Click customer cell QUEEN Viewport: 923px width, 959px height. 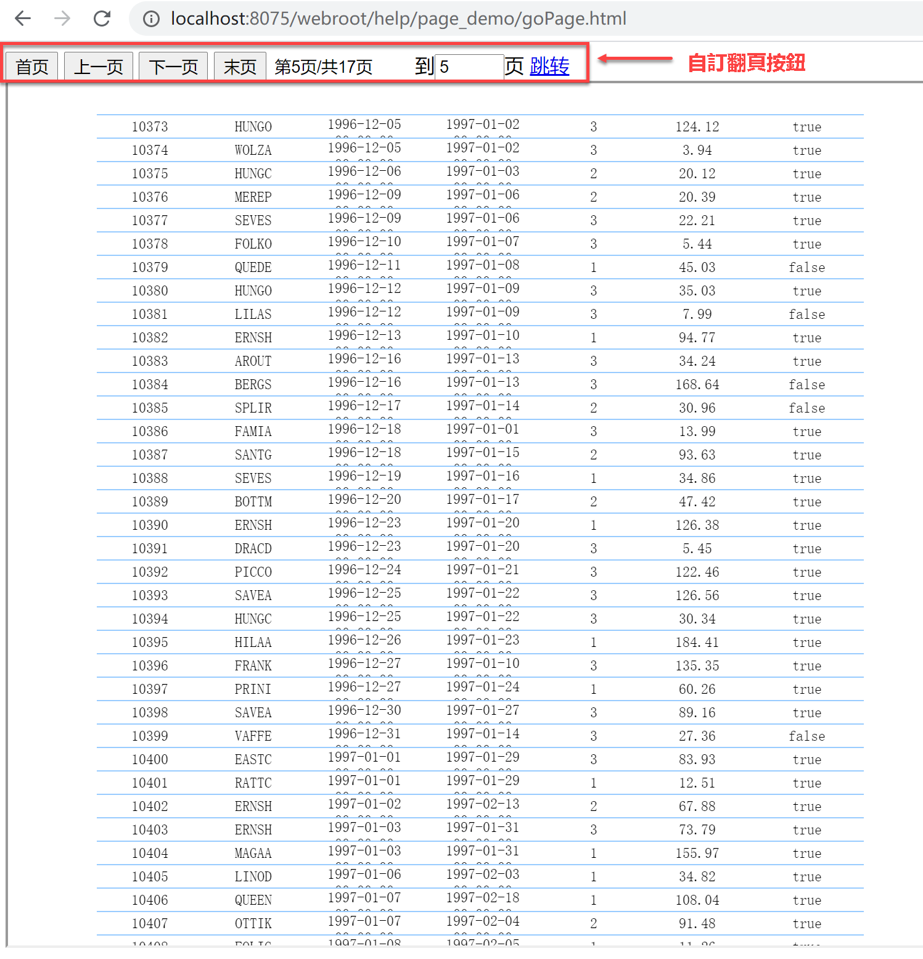click(253, 900)
